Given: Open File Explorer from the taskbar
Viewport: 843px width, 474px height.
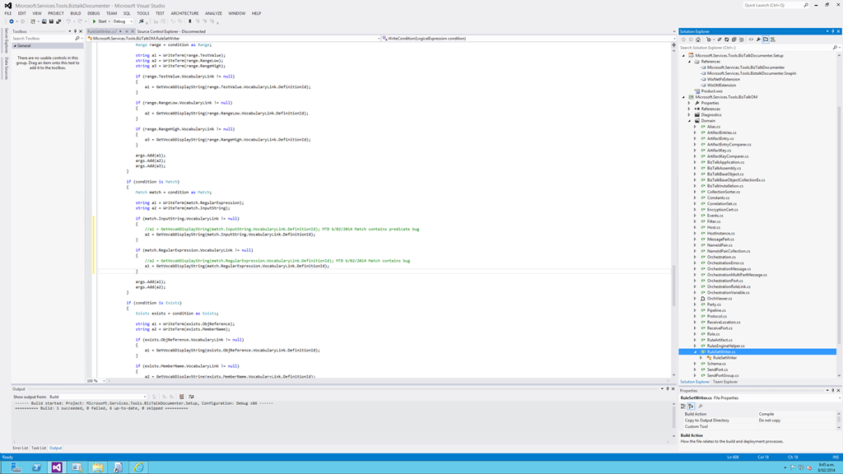Looking at the screenshot, I should pyautogui.click(x=97, y=467).
